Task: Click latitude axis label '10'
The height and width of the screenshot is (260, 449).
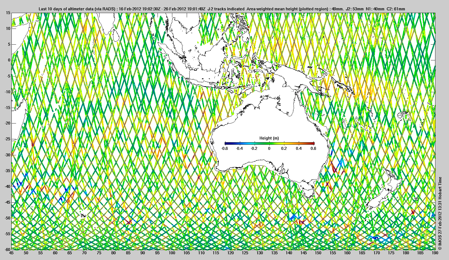Action: click(x=8, y=29)
